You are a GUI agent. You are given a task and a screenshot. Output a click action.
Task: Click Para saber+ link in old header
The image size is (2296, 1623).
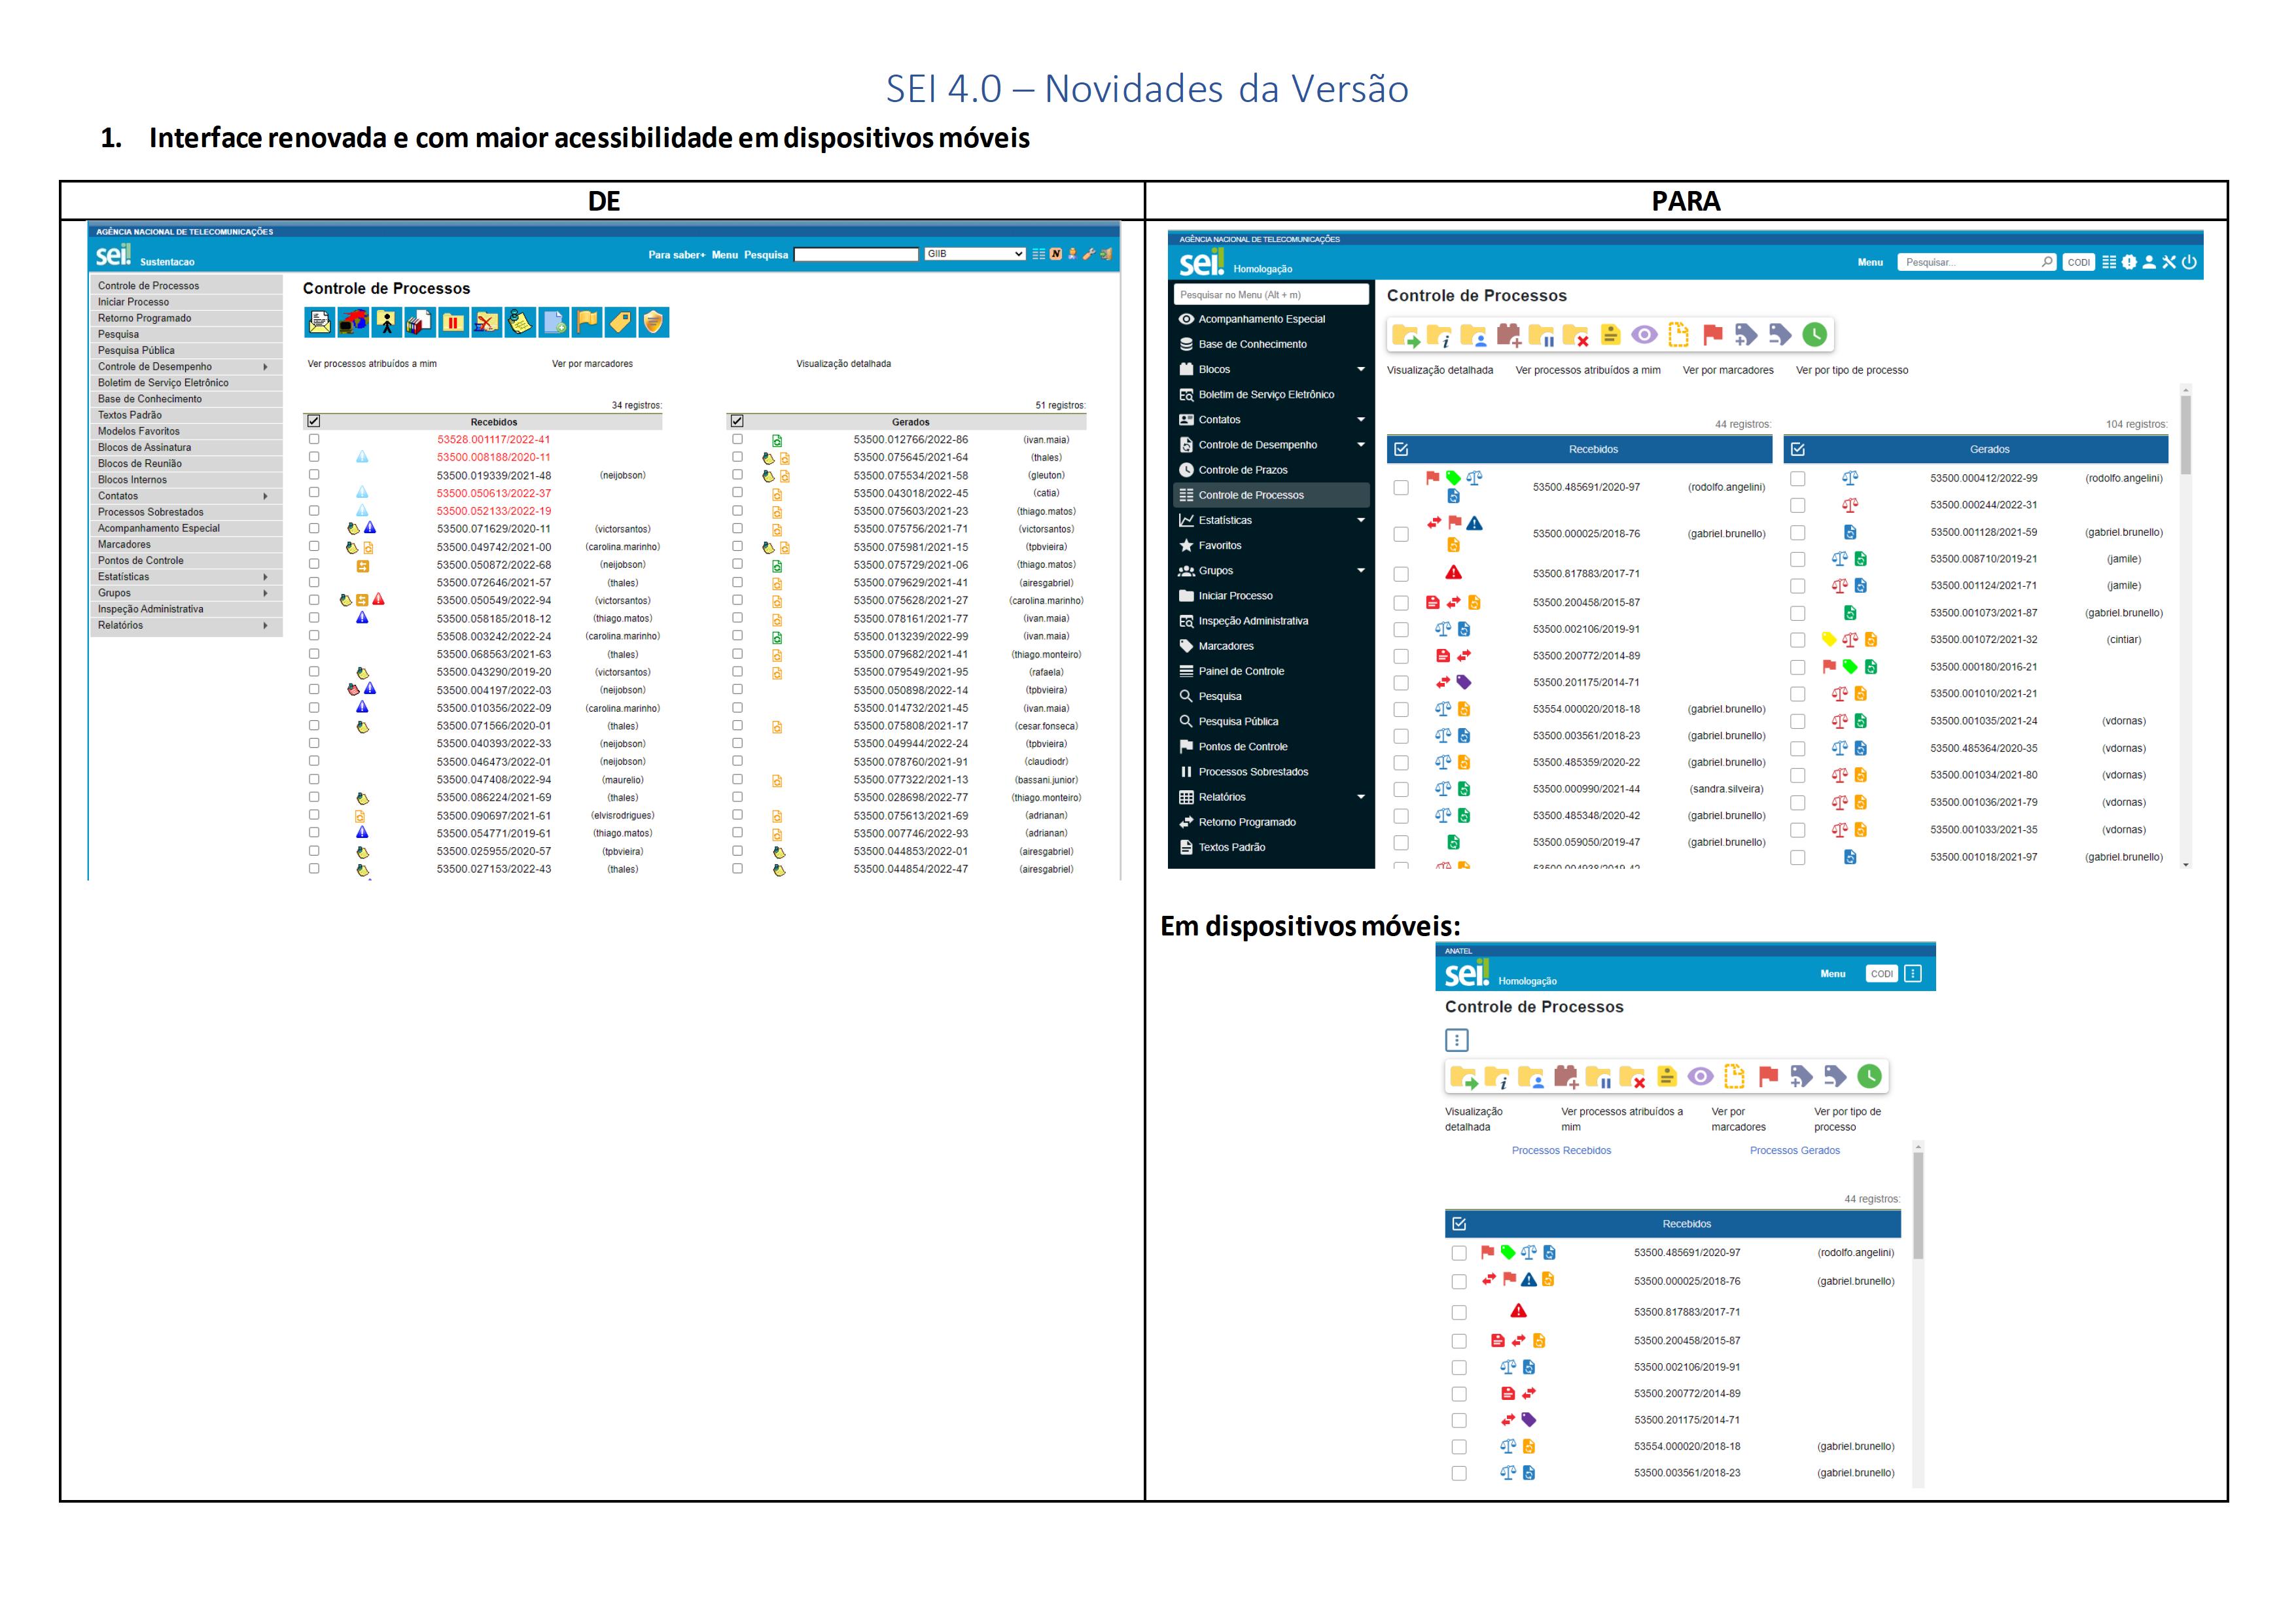[x=676, y=255]
